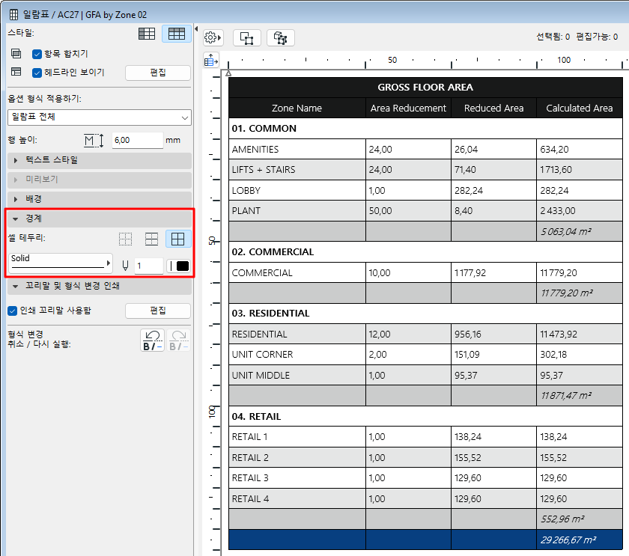
Task: Open the schedule settings gear icon
Action: coord(210,37)
